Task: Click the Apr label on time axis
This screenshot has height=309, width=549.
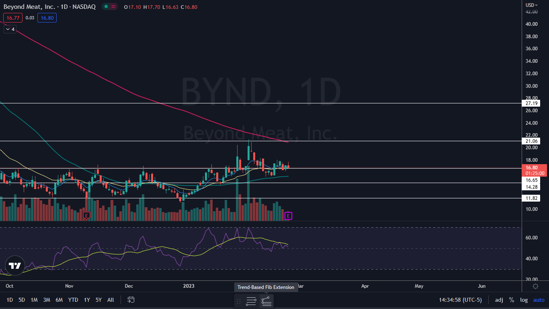Action: click(x=365, y=286)
